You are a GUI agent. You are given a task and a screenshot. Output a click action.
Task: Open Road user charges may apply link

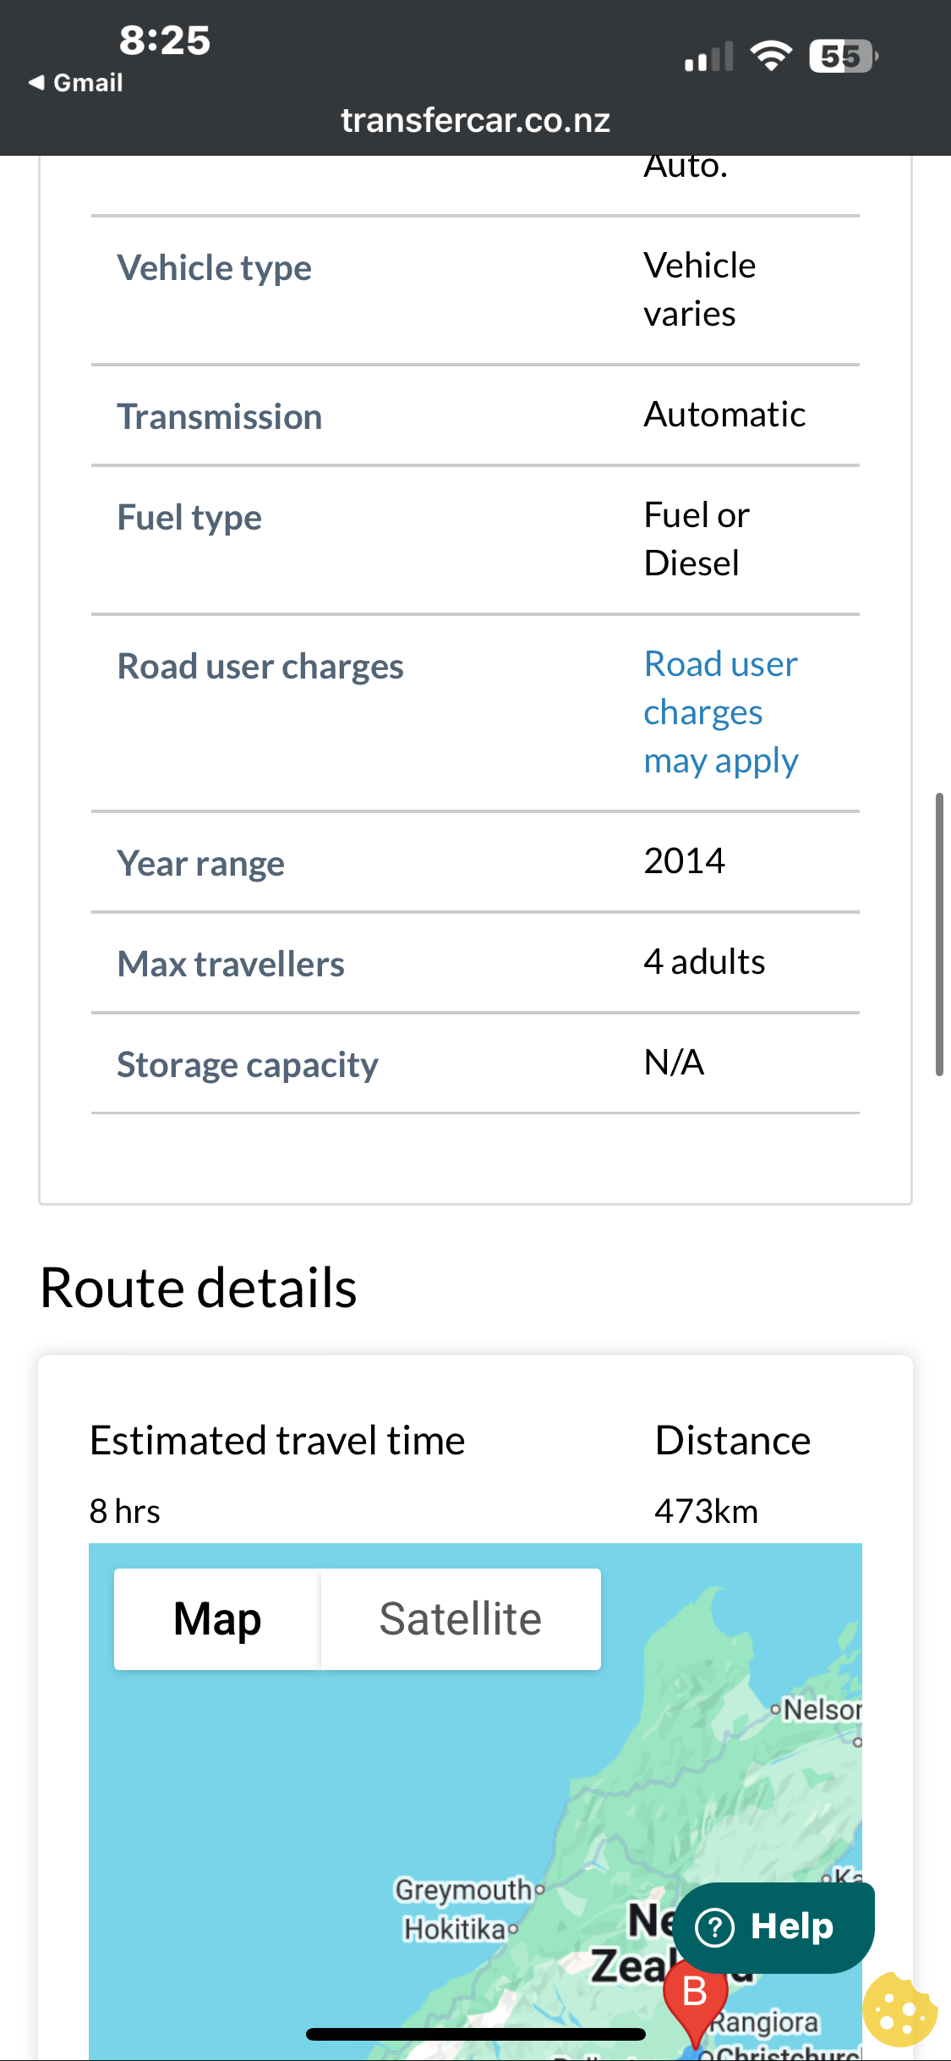tap(720, 712)
